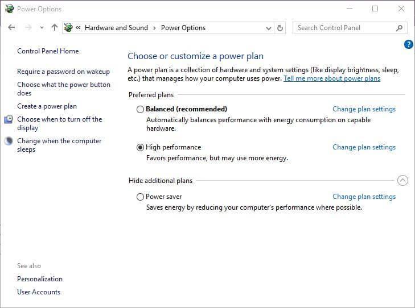Open Change when the computer sleeps
Image resolution: width=415 pixels, height=308 pixels.
(x=59, y=145)
